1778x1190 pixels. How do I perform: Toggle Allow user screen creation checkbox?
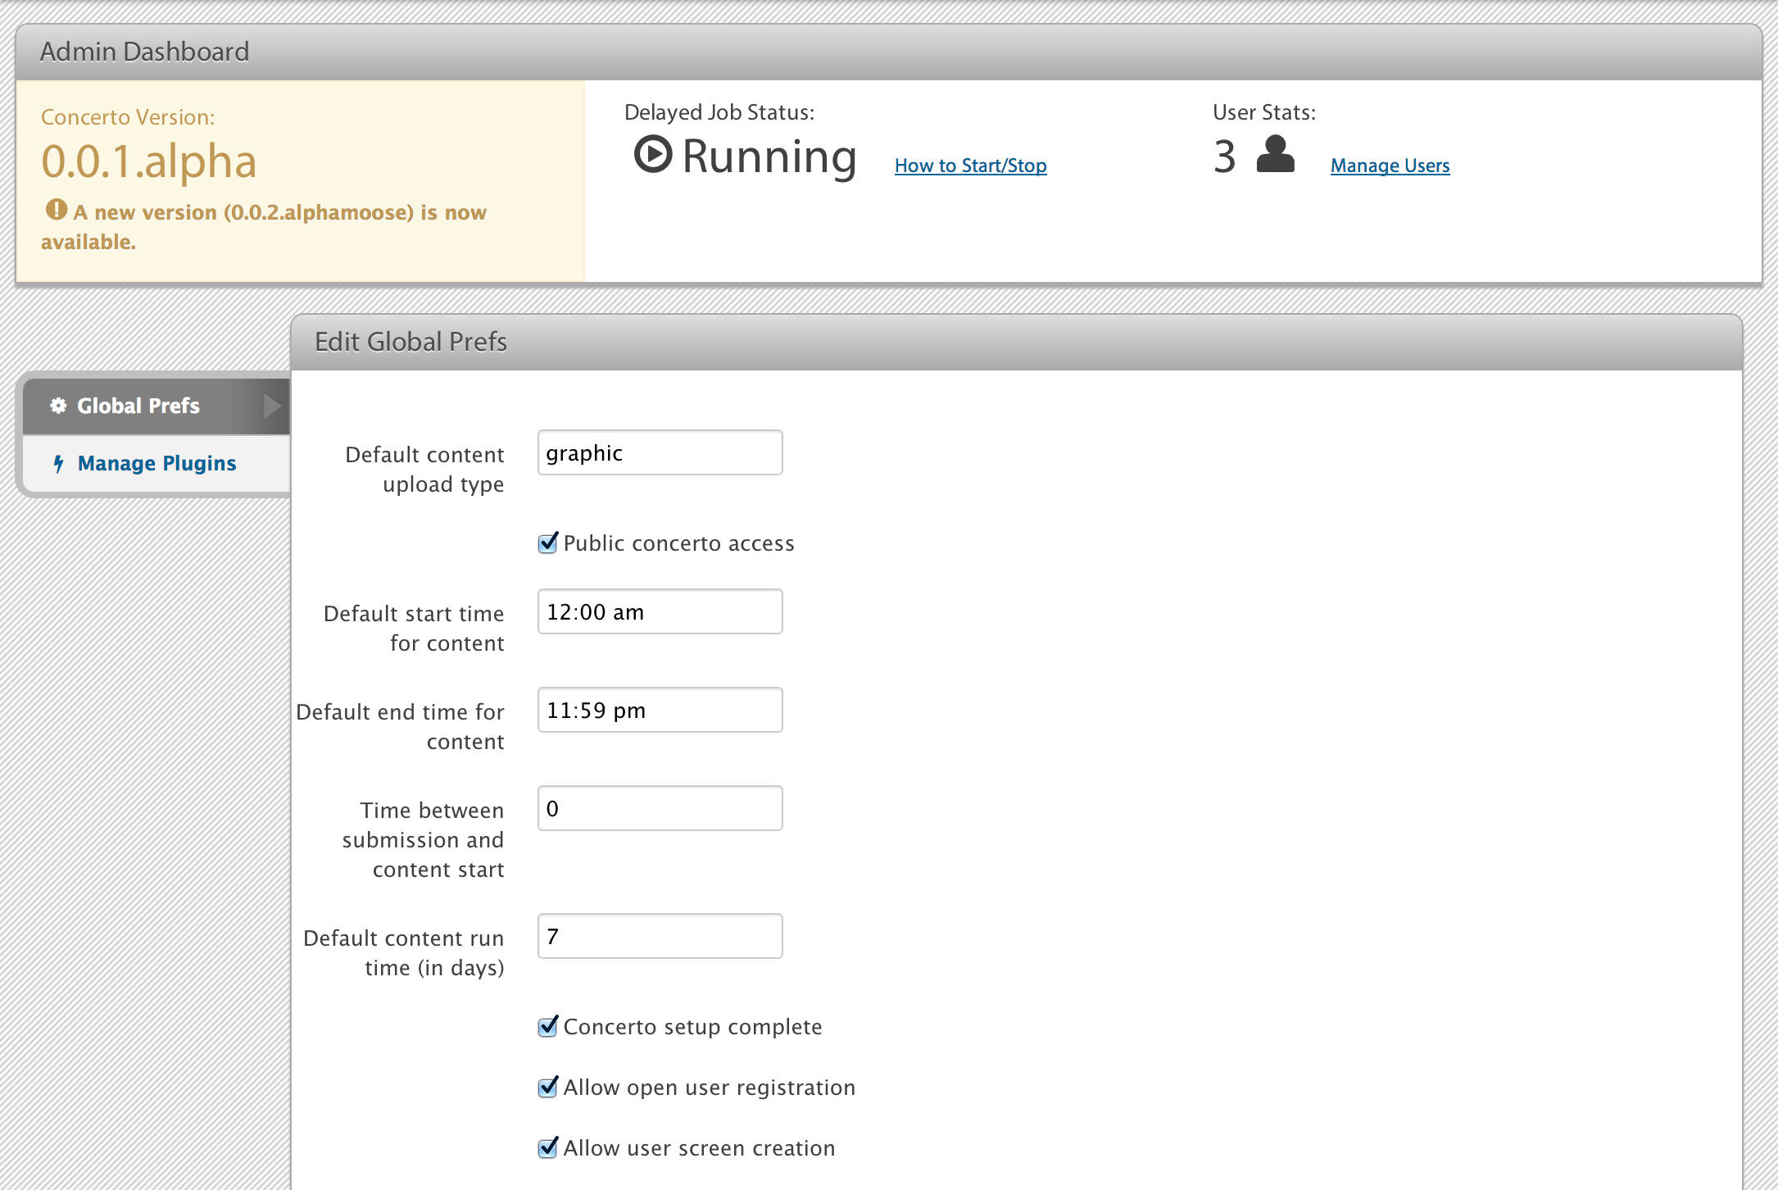click(548, 1147)
